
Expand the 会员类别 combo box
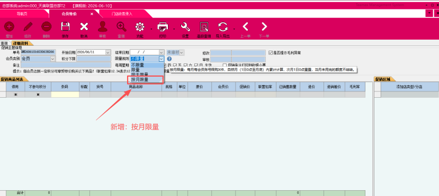[53, 59]
